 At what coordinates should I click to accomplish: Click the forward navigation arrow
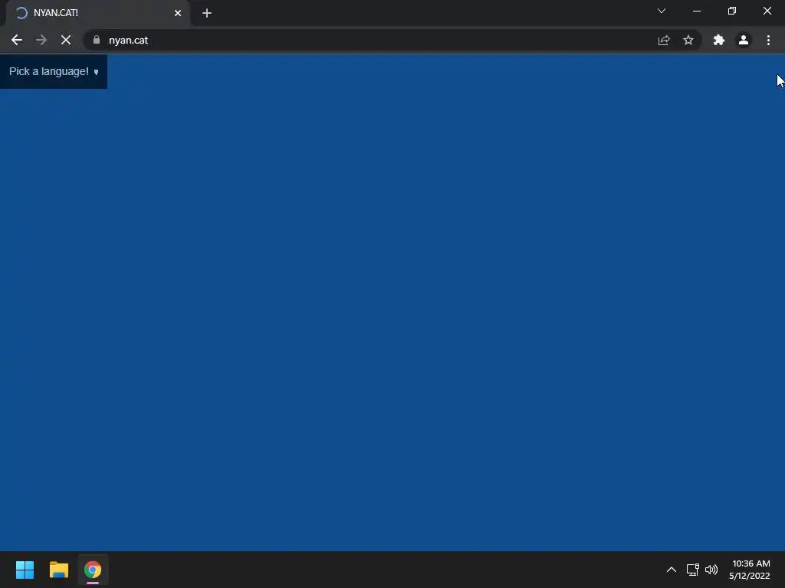(41, 40)
